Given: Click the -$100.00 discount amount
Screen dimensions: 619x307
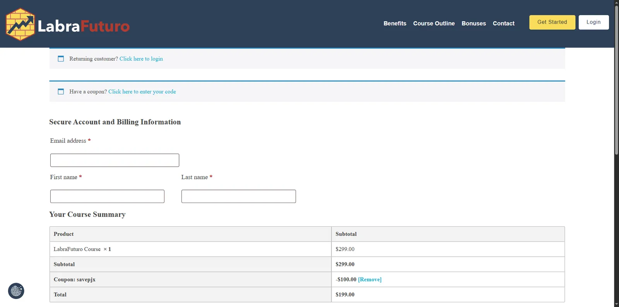Looking at the screenshot, I should tap(346, 280).
